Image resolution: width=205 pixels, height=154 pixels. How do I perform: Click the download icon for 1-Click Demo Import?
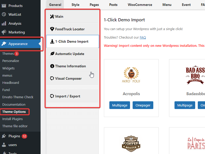click(x=52, y=41)
